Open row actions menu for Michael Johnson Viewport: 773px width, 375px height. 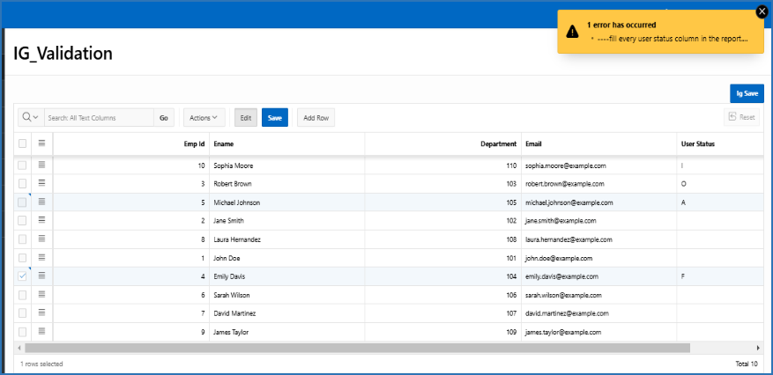click(41, 202)
